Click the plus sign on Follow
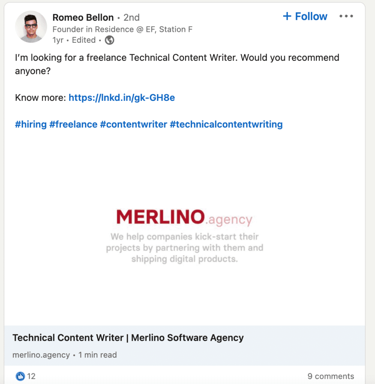 coord(287,16)
